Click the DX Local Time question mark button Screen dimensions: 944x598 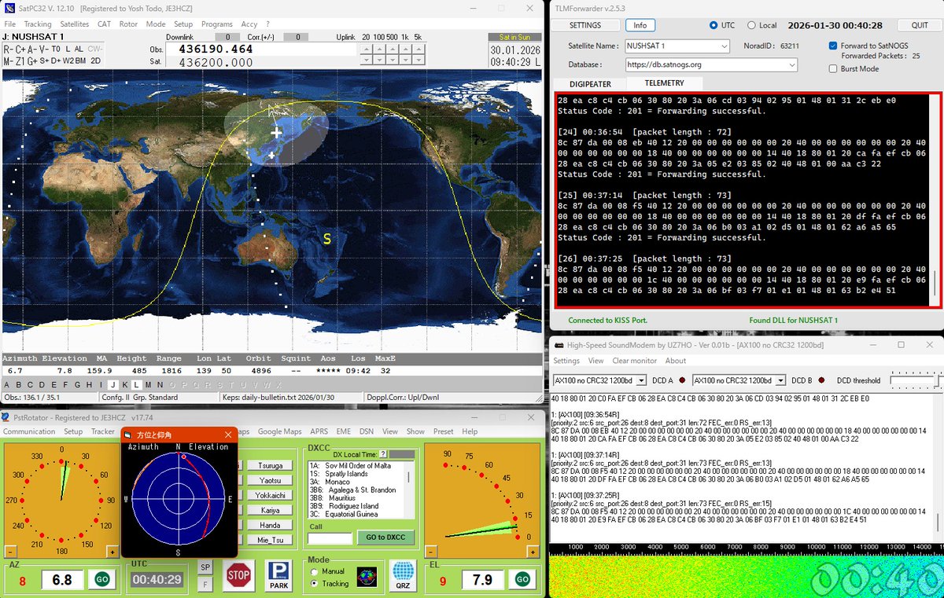[383, 454]
